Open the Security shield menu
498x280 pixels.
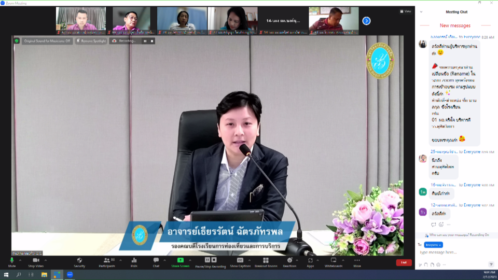pyautogui.click(x=79, y=262)
